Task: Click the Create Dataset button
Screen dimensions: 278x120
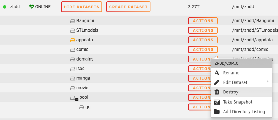Action: tap(128, 7)
